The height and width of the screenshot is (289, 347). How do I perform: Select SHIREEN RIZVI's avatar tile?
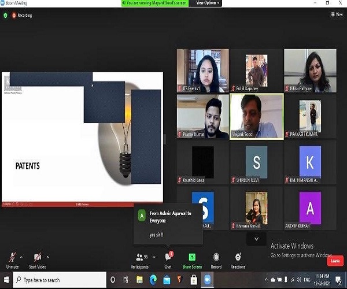256,162
